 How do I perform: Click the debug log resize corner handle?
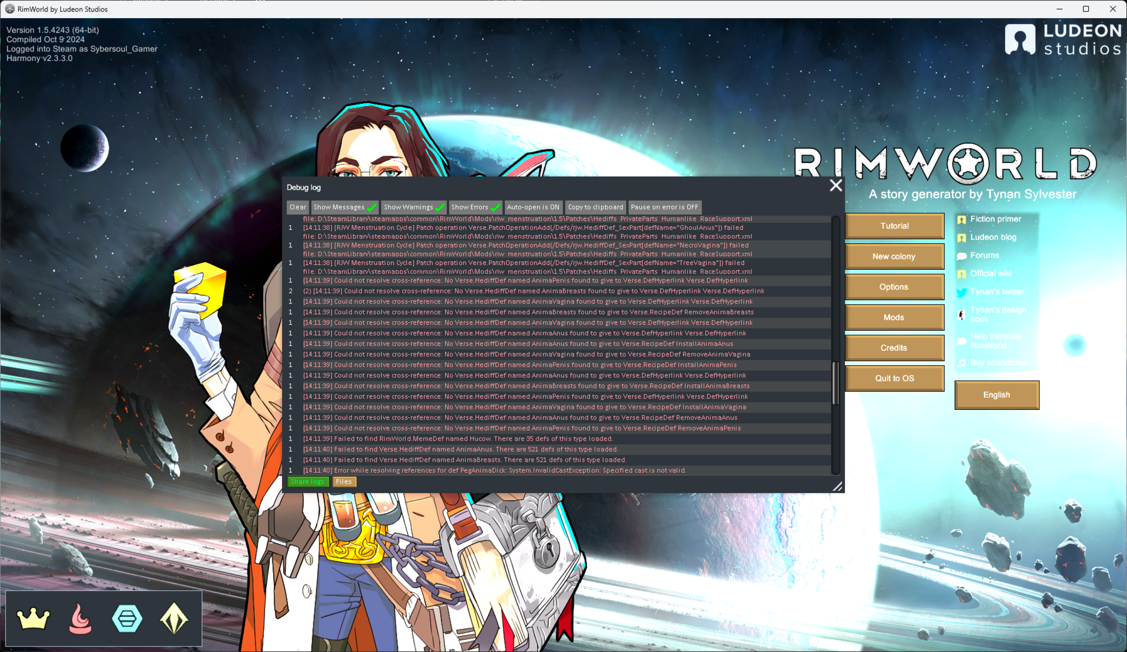coord(837,486)
